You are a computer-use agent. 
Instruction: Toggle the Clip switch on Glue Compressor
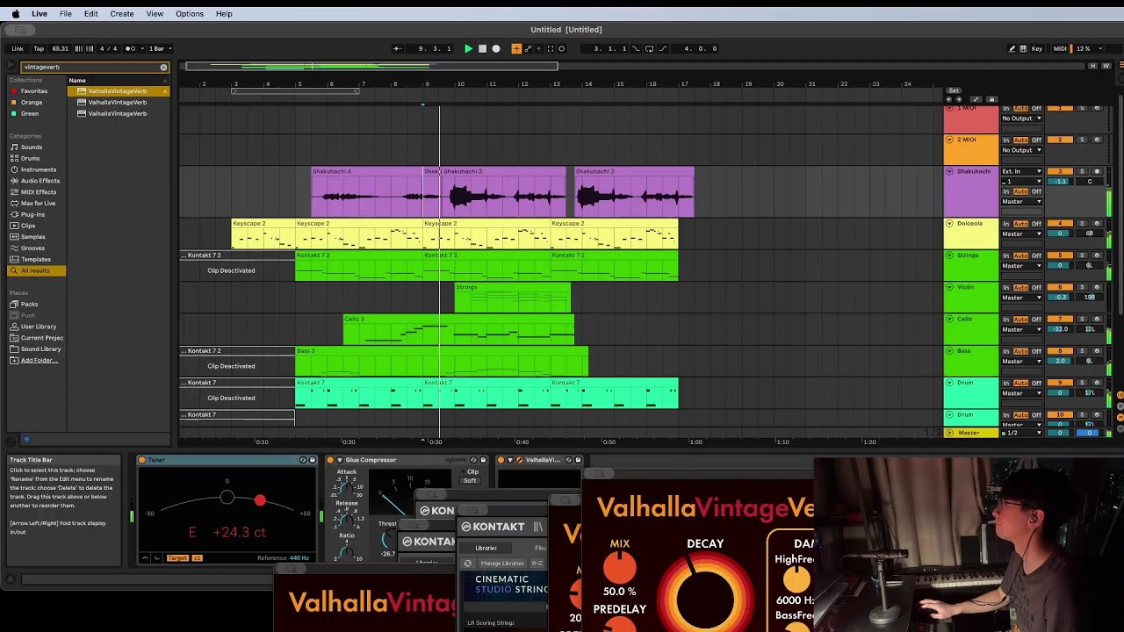tap(472, 472)
